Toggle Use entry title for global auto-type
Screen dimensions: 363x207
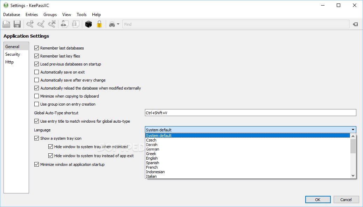point(36,121)
